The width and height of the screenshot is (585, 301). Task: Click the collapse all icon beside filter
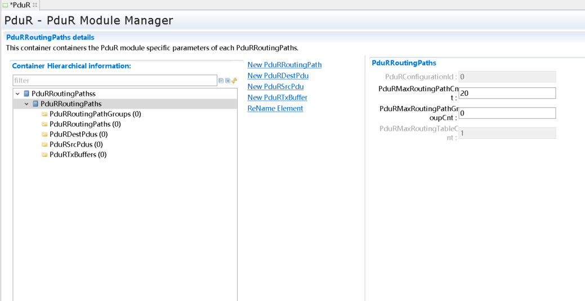(x=221, y=81)
